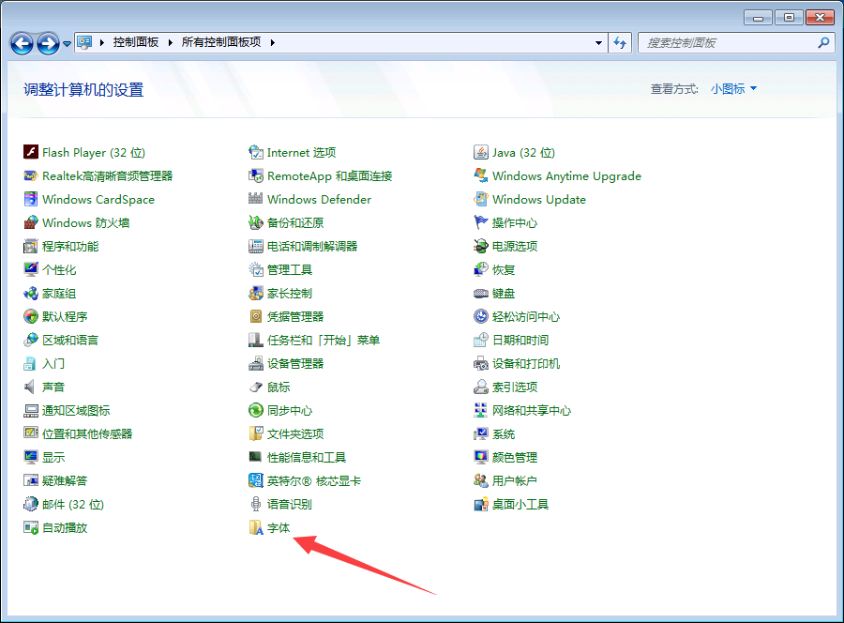Click the Java (32 位) icon
Viewport: 844px width, 623px height.
click(x=481, y=152)
